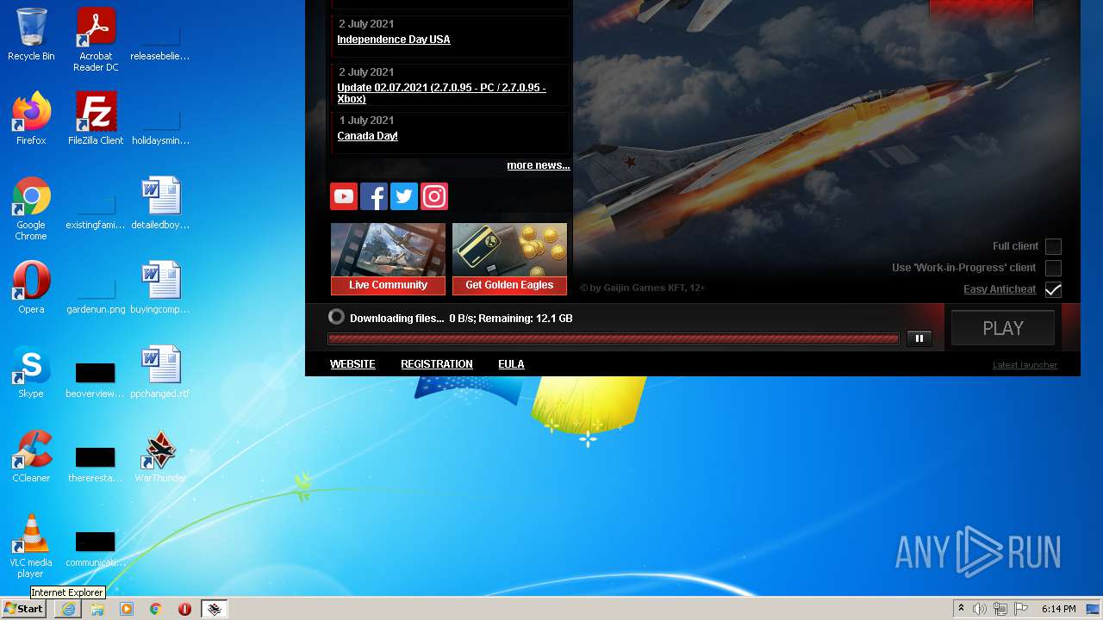This screenshot has height=620, width=1103.
Task: Open the File Explorer taskbar icon
Action: 97,609
